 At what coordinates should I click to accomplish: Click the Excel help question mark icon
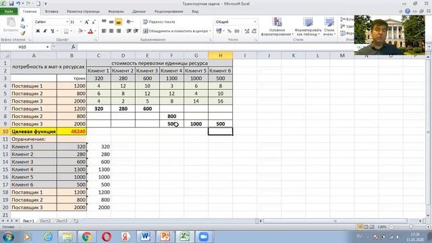point(408,11)
